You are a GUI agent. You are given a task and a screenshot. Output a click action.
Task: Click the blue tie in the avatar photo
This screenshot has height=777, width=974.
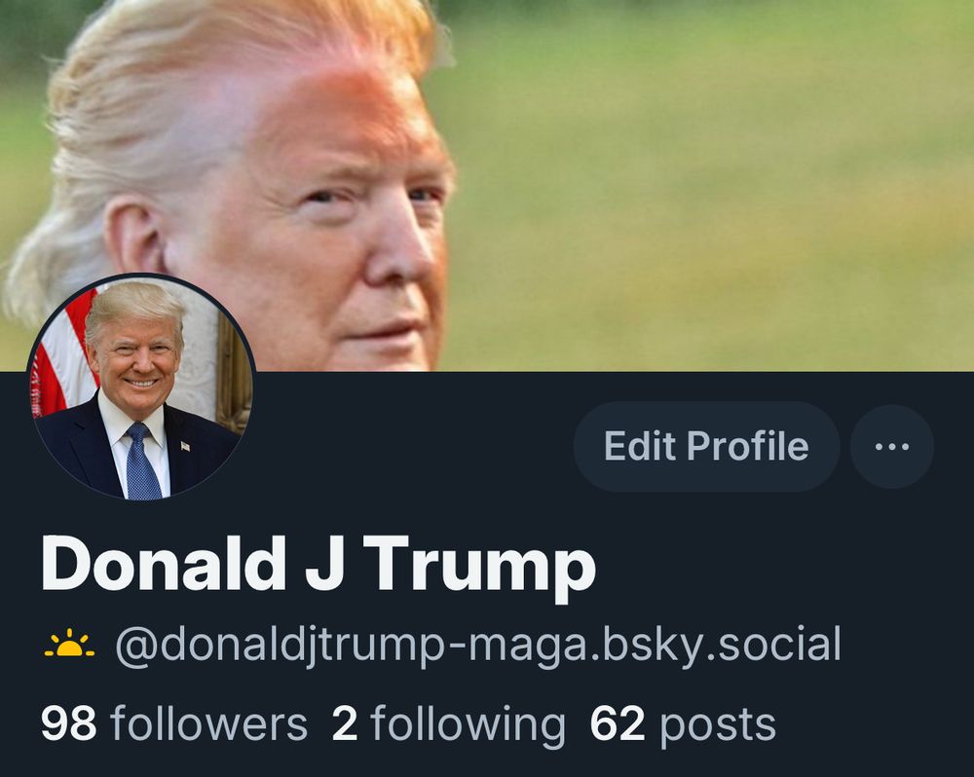pyautogui.click(x=142, y=462)
